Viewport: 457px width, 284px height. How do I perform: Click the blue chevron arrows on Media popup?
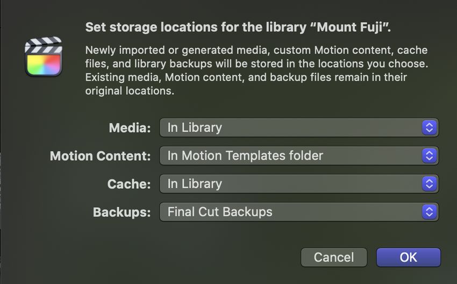coord(429,127)
